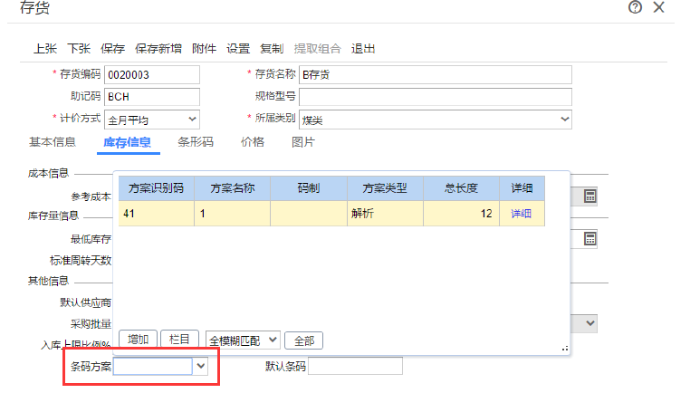Go to previous record with 上张

[45, 49]
